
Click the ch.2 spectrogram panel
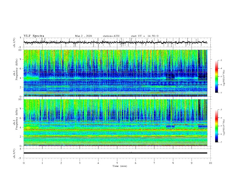[x=115, y=123]
